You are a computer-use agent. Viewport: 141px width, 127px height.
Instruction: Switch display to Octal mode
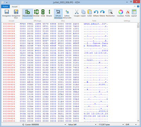pyautogui.click(x=43, y=13)
